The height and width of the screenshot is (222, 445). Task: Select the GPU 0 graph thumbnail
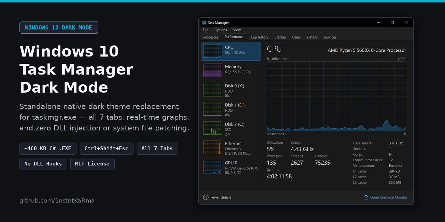point(212,166)
